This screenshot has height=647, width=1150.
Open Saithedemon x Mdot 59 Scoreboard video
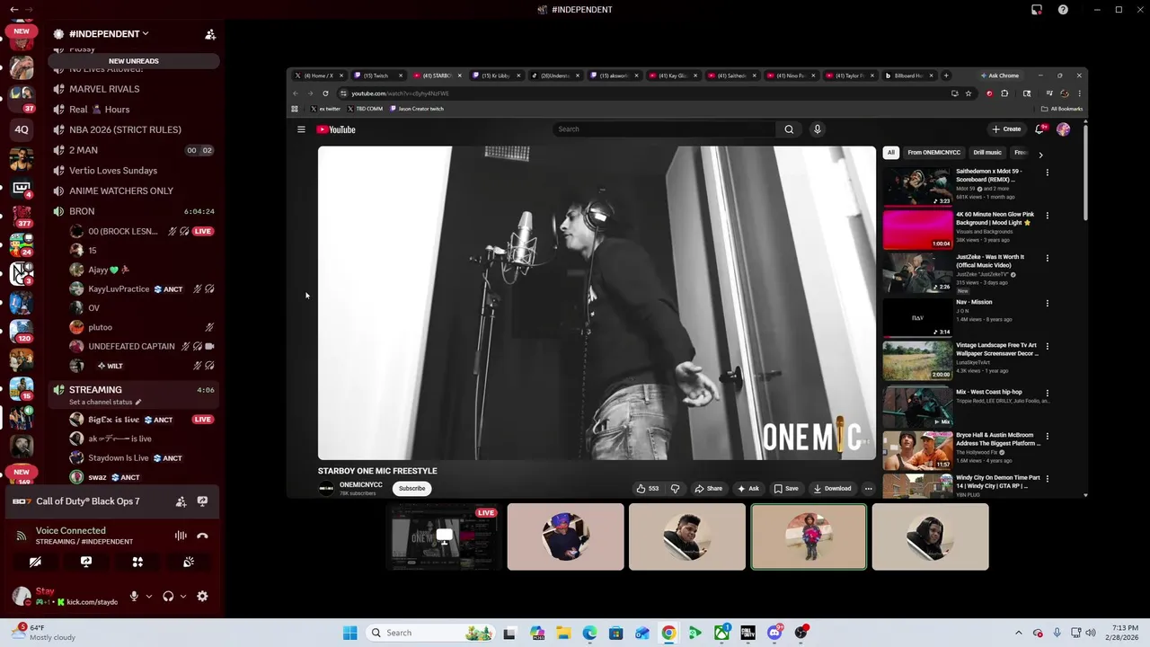pyautogui.click(x=967, y=187)
